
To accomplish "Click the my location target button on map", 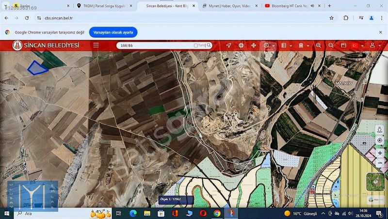I will coord(380,140).
